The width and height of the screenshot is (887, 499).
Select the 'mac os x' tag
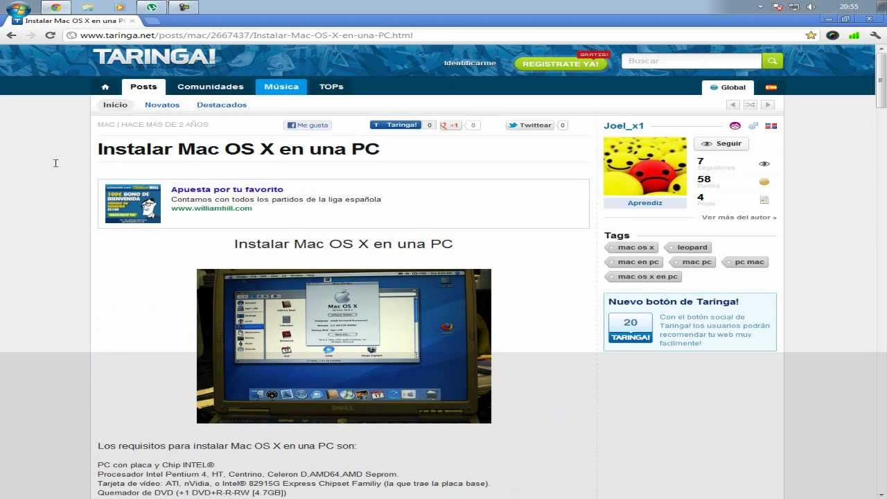[631, 247]
